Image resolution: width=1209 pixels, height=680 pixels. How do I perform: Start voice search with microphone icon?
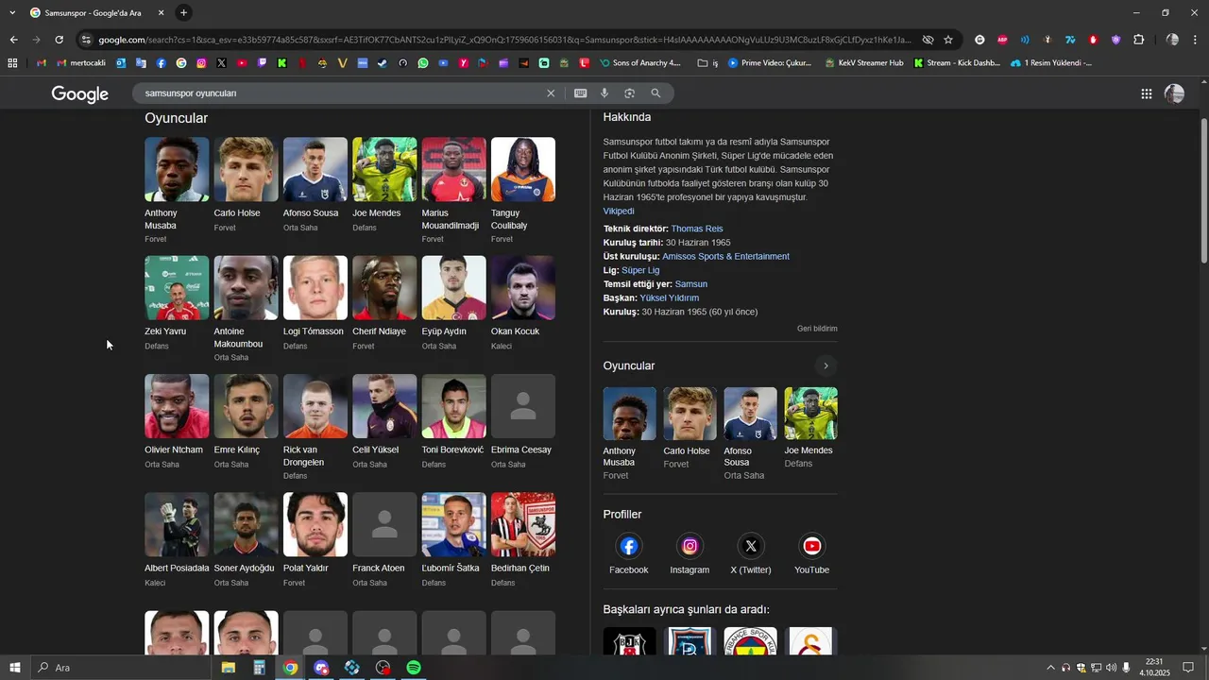[604, 93]
